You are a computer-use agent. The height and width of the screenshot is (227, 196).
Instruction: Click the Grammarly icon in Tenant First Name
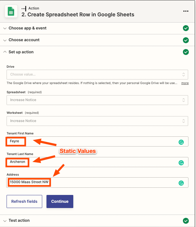181,142
